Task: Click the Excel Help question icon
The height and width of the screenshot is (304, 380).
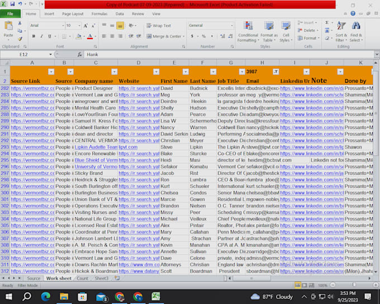Action: point(353,13)
